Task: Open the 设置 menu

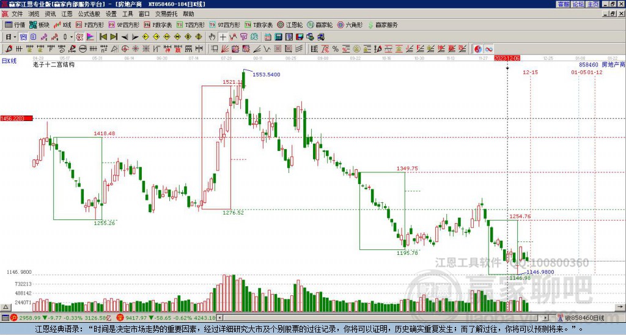Action: point(111,14)
